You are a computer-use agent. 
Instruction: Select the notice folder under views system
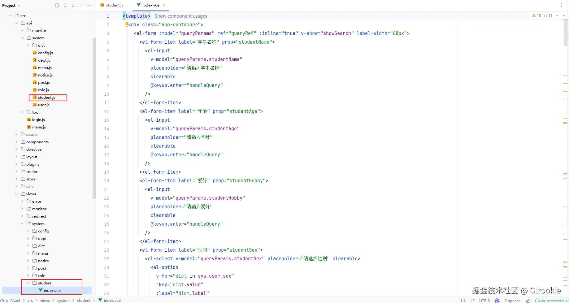pos(41,261)
